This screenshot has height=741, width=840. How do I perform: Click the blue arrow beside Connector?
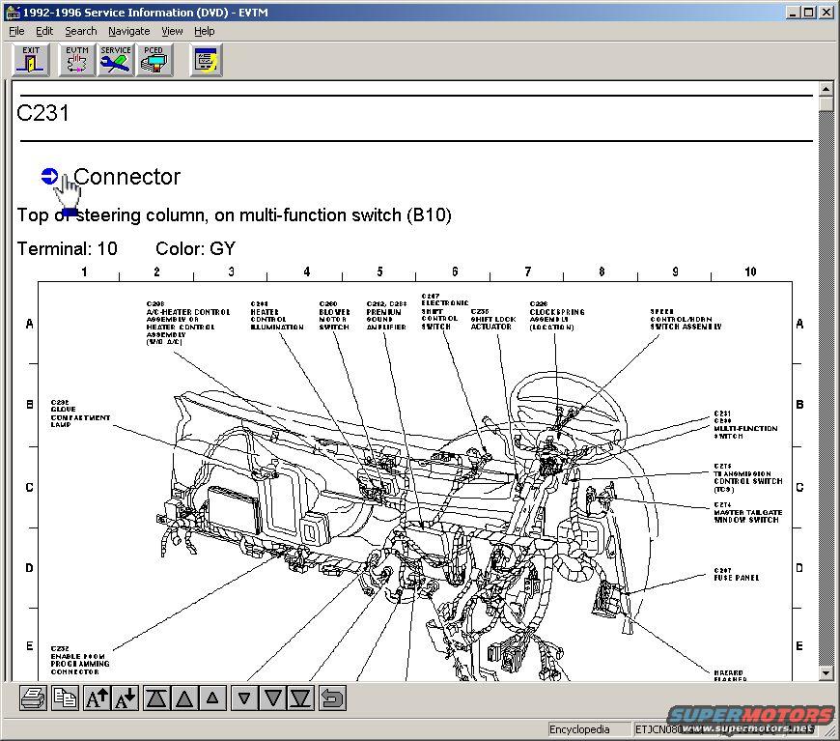[49, 177]
